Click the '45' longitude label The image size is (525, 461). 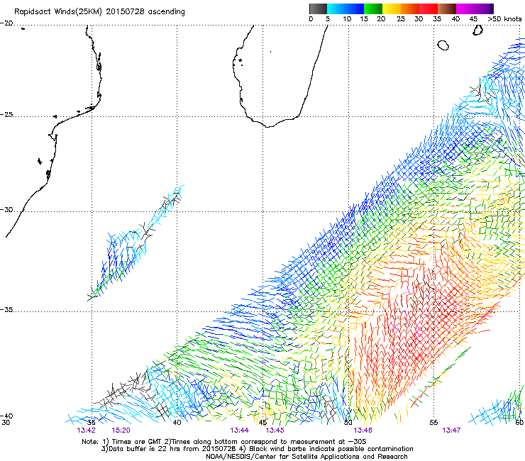pyautogui.click(x=262, y=423)
